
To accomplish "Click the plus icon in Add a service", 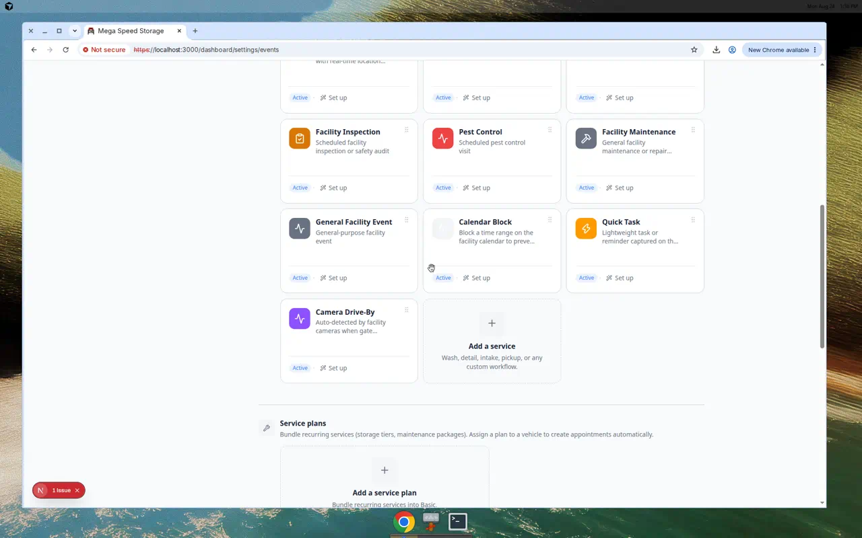I will coord(492,323).
